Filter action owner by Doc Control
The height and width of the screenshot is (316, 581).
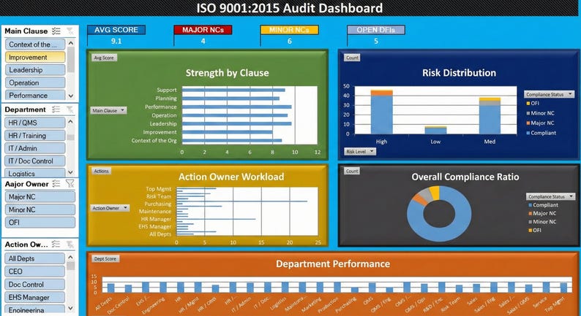pos(35,285)
